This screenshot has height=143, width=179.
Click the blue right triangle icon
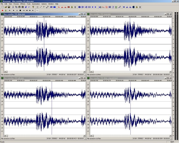coord(96,7)
